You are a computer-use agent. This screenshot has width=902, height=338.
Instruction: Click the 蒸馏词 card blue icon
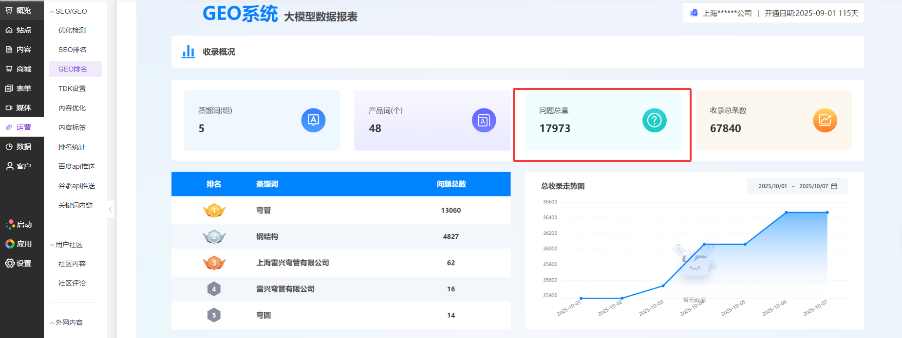tap(313, 120)
